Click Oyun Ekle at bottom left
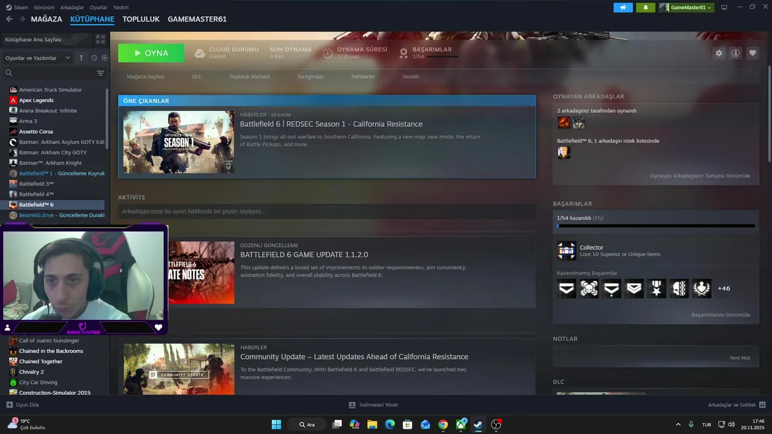Screen dimensions: 772x434 coord(22,405)
